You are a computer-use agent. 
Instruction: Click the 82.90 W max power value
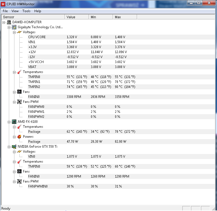point(121,142)
